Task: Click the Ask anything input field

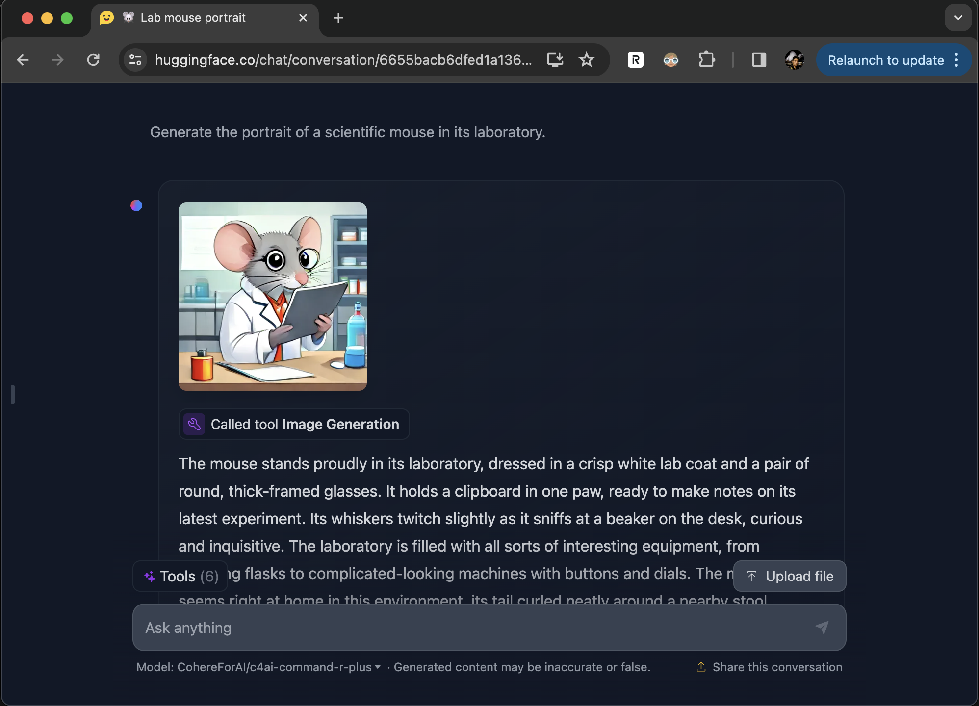Action: pos(489,628)
